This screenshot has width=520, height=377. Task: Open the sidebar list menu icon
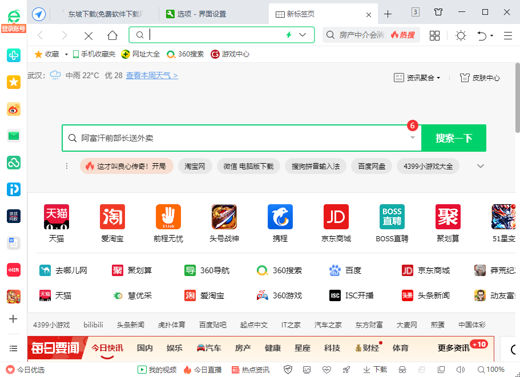13,348
